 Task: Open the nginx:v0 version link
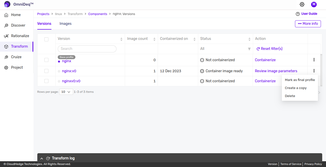click(69, 71)
